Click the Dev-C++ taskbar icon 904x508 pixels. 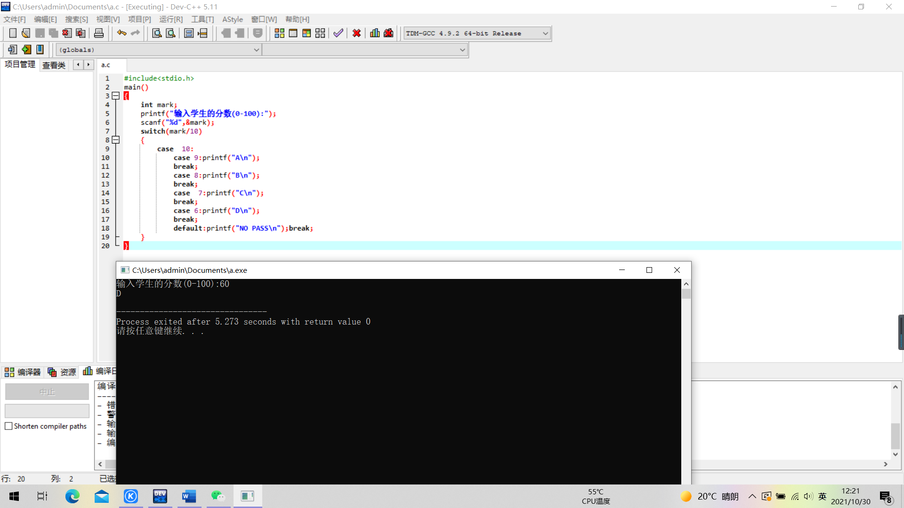point(160,496)
